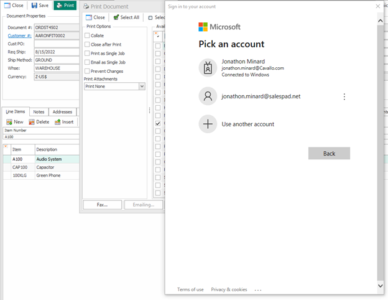Open the Addresses tab
Viewport: 388px width, 300px height.
coord(62,112)
